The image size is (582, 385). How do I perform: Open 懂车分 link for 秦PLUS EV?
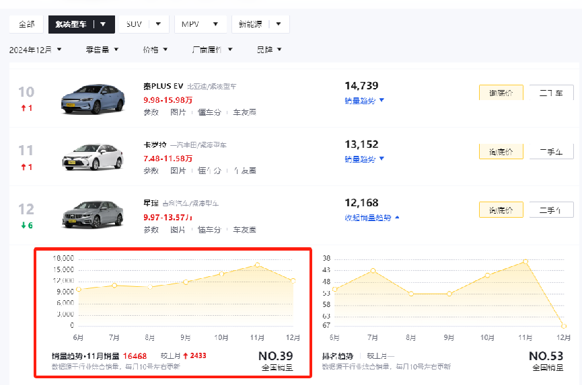[x=209, y=112]
